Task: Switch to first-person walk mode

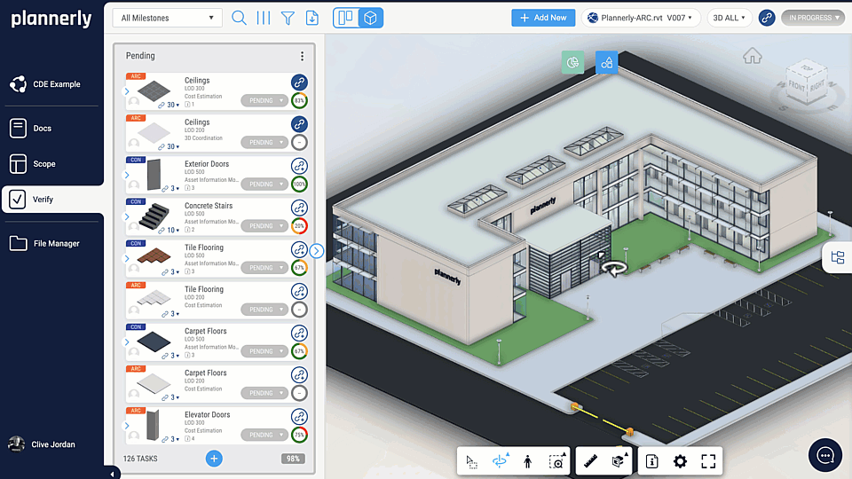Action: tap(527, 461)
